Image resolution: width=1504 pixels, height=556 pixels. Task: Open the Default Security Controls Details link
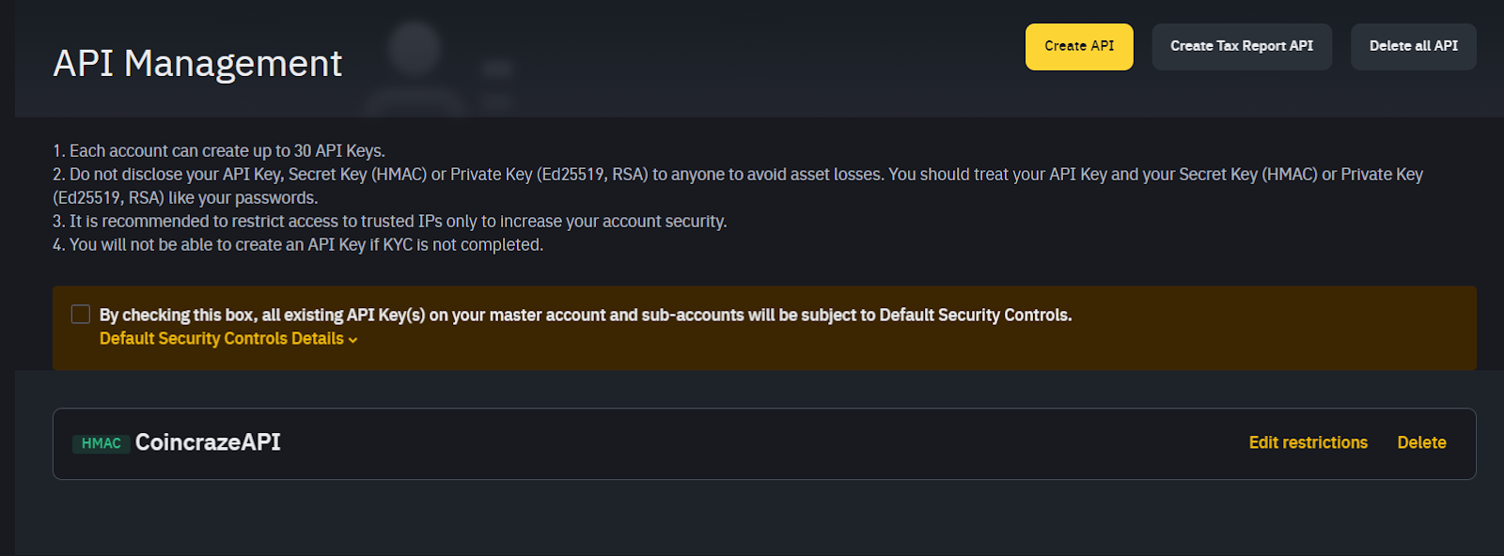[222, 338]
